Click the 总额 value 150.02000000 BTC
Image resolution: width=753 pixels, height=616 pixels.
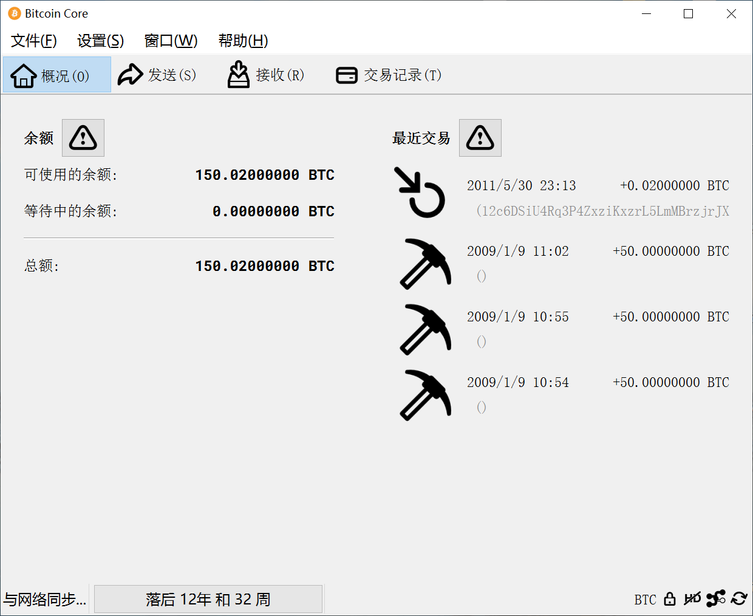(x=265, y=266)
